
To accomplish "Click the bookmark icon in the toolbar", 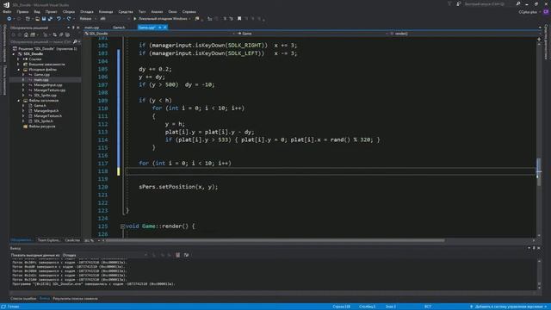I will click(239, 19).
